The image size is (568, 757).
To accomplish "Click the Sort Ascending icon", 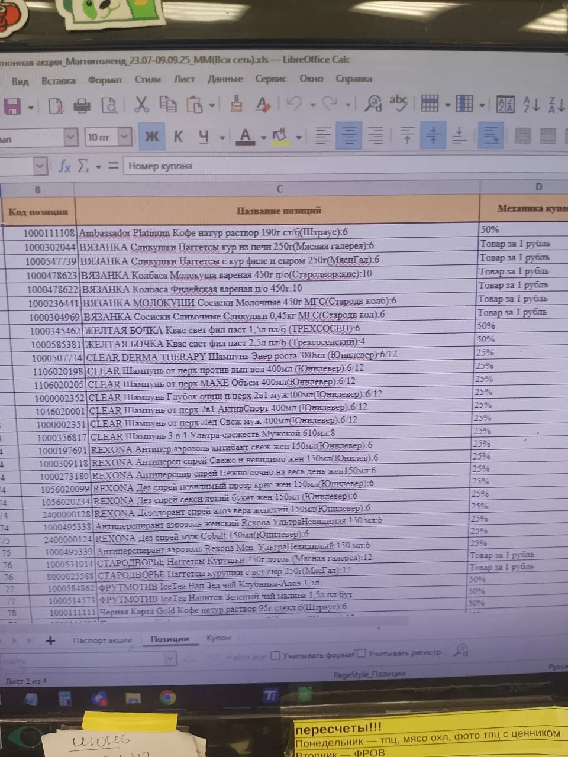I will pyautogui.click(x=531, y=105).
